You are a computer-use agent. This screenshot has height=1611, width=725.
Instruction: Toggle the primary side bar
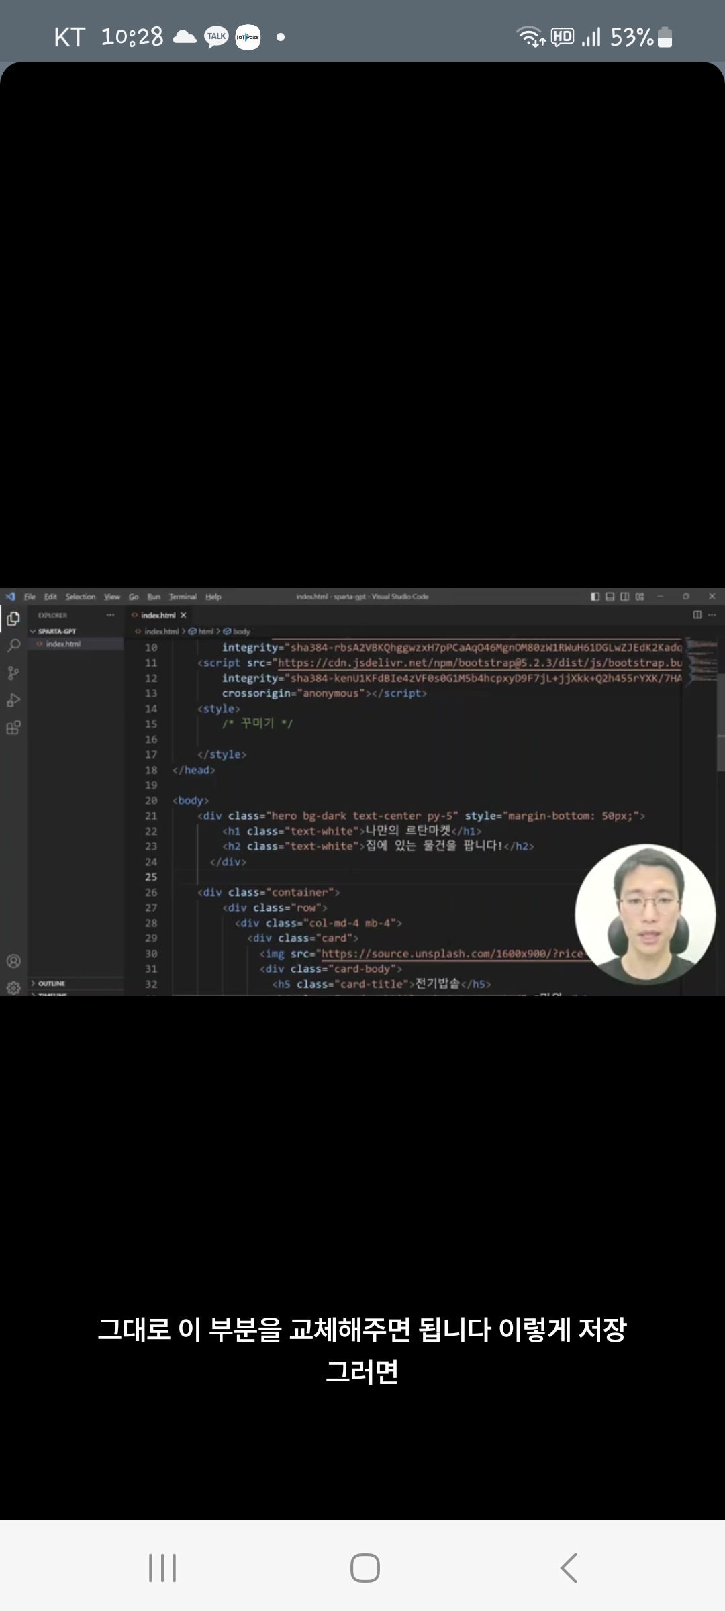(x=595, y=596)
